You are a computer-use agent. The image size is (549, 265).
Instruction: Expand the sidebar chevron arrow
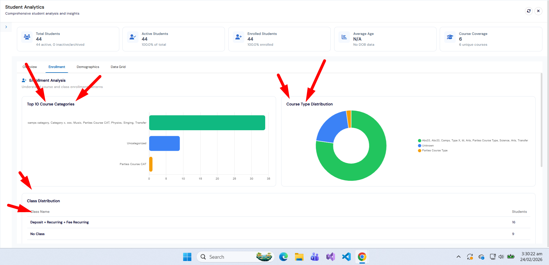[6, 27]
